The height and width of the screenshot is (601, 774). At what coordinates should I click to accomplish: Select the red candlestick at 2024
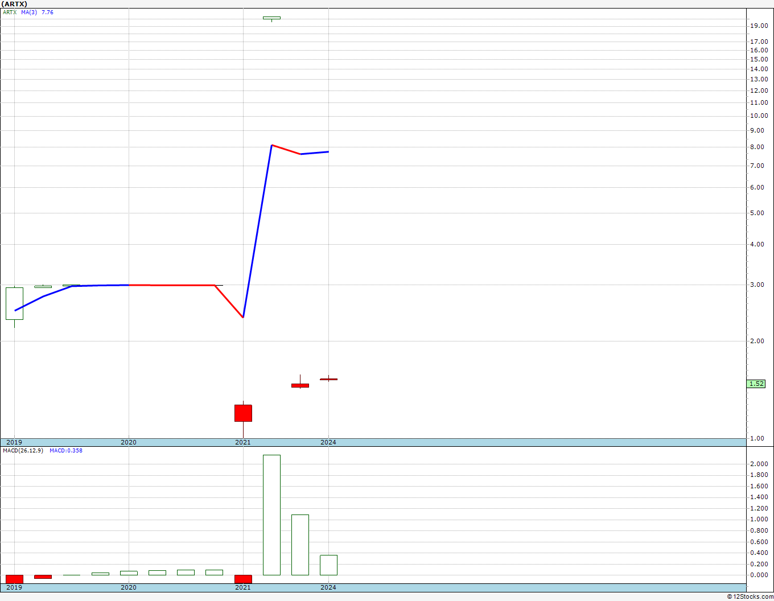pyautogui.click(x=328, y=379)
